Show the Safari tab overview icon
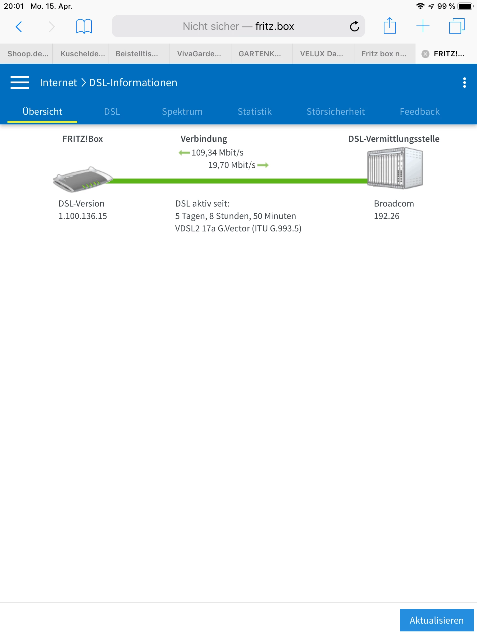Viewport: 477px width, 637px height. (457, 26)
